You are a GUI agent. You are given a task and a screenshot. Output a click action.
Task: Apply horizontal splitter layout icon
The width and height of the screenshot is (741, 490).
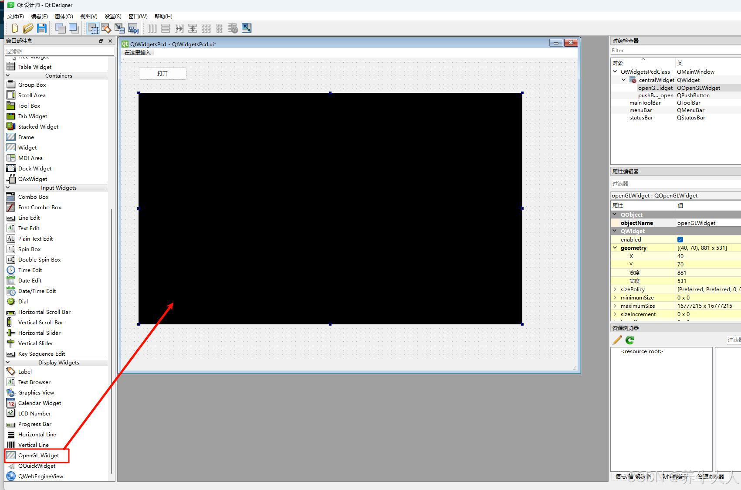(179, 28)
